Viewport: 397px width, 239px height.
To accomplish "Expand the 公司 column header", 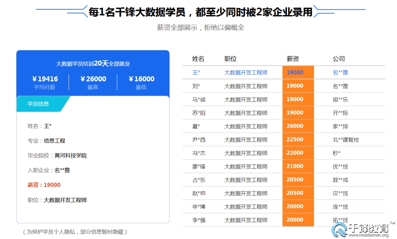I will (339, 58).
